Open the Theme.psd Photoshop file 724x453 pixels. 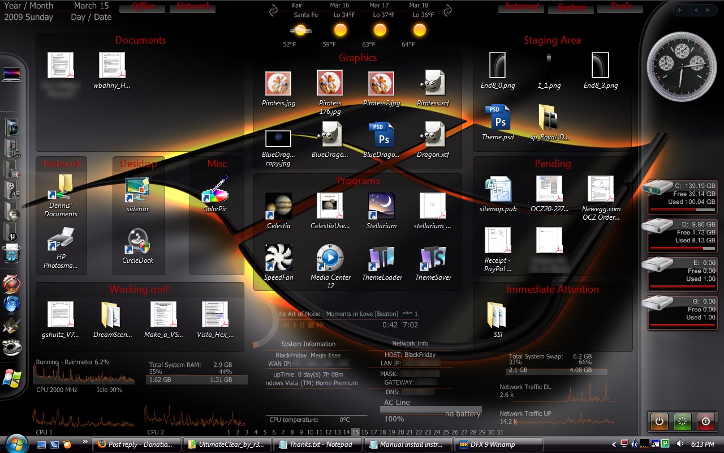click(498, 123)
